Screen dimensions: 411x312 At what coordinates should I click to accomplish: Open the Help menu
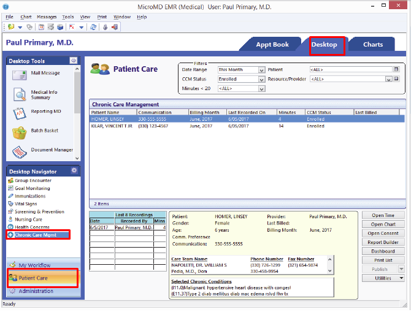[142, 17]
